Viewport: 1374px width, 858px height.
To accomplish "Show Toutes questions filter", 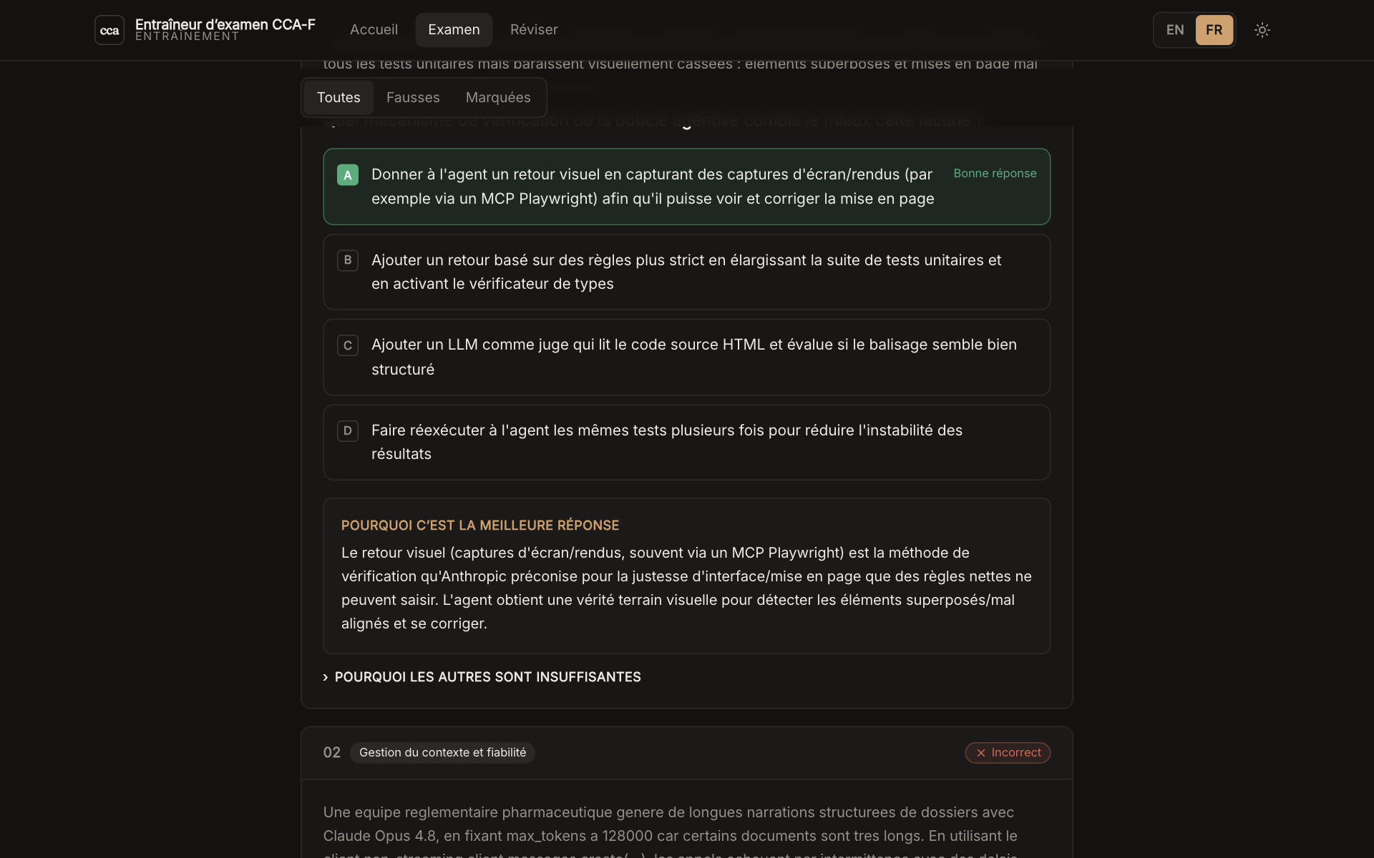I will 338,97.
